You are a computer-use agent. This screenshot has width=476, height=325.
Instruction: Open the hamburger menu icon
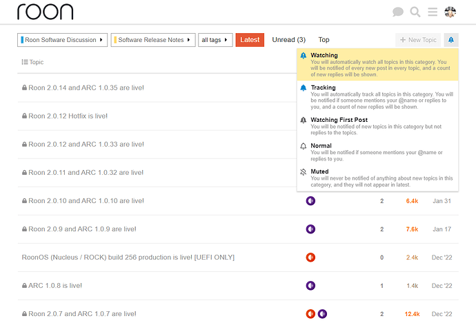(x=433, y=12)
